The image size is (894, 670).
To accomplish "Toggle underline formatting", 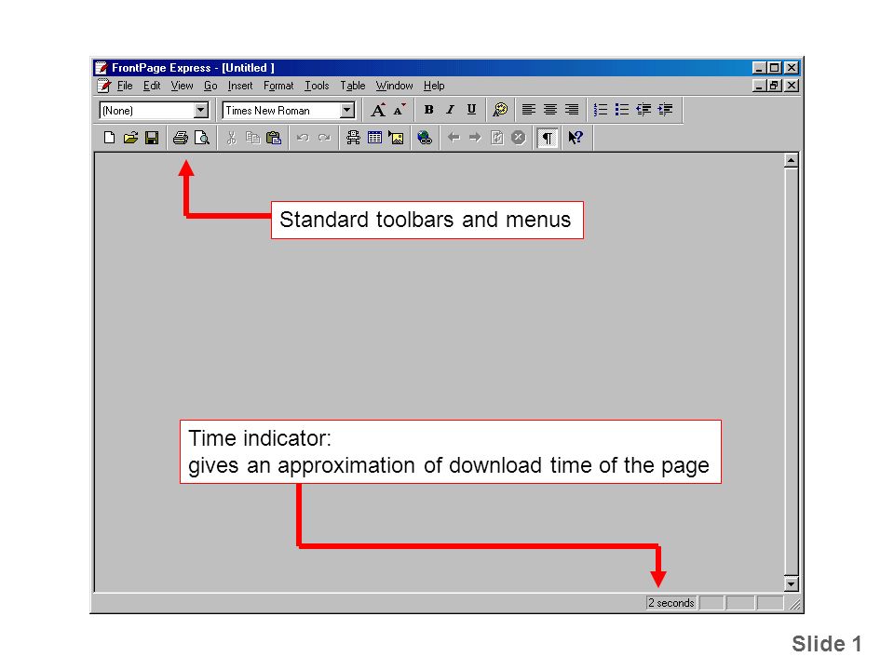I will 471,110.
